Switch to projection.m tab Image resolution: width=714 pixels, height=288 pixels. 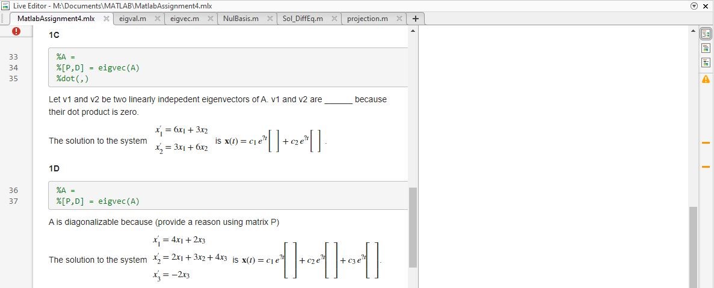[x=368, y=19]
